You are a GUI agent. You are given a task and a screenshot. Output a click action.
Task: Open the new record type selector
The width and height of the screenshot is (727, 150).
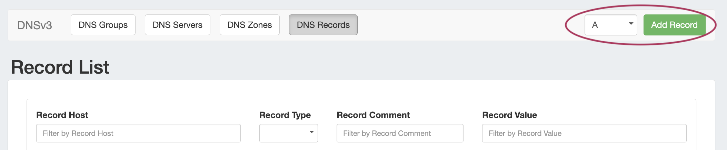coord(610,25)
